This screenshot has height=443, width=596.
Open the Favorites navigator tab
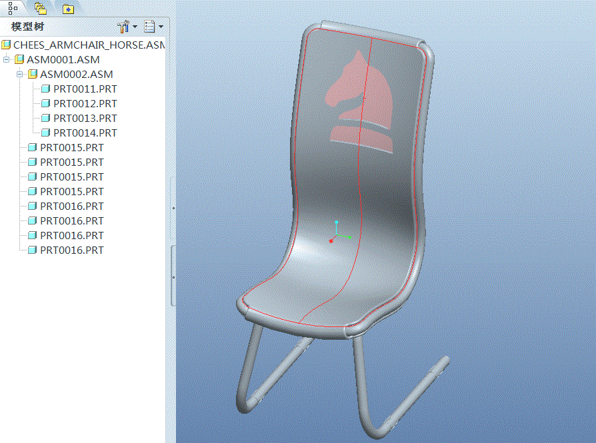[68, 9]
